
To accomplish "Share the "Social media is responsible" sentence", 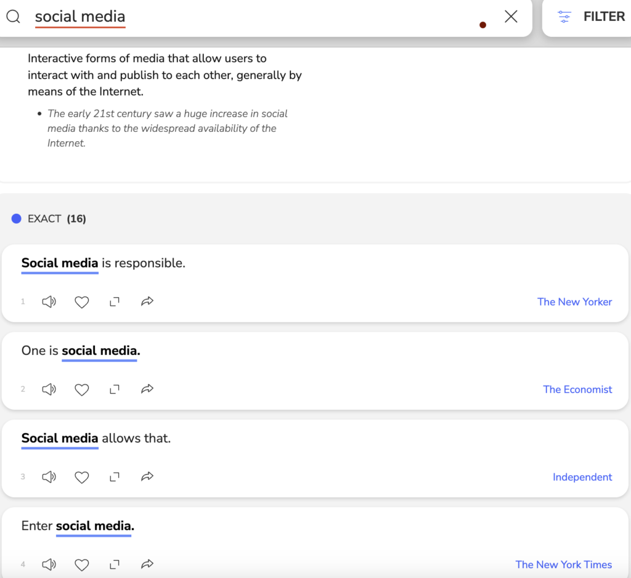I will (147, 302).
